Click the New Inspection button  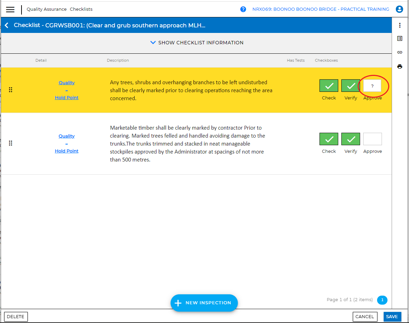(204, 303)
